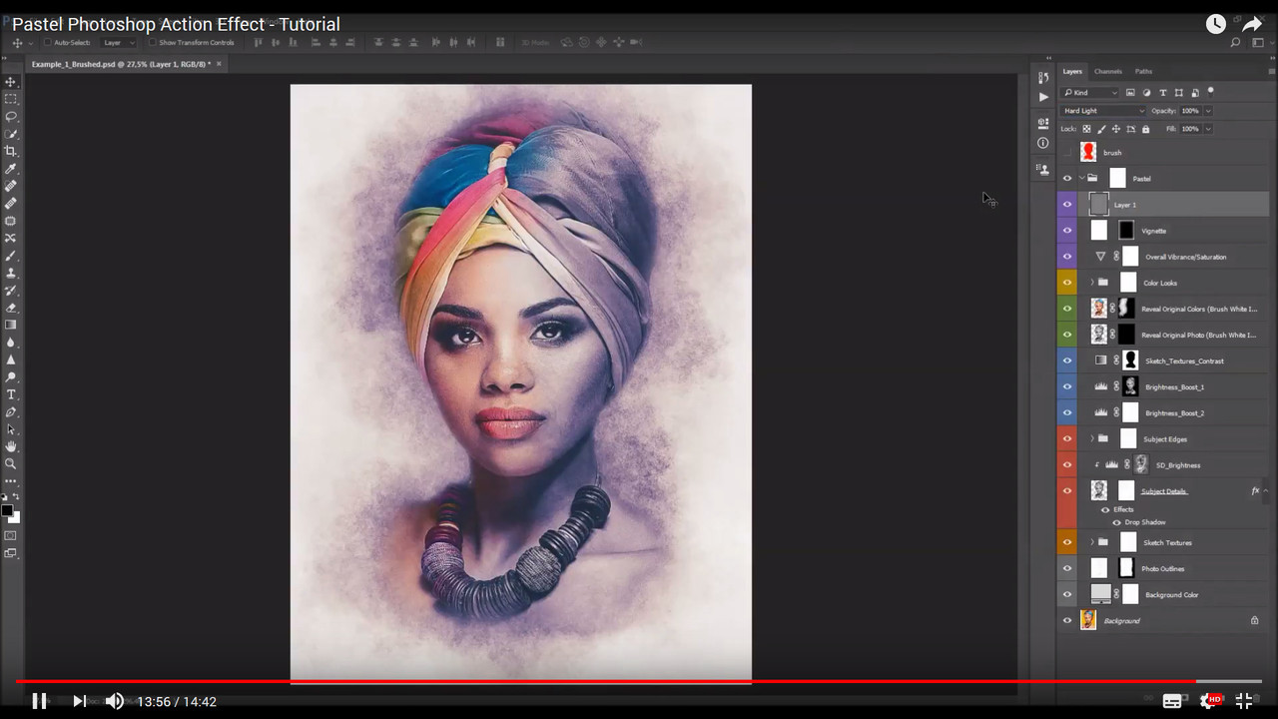
Task: Click the video progress bar
Action: point(639,681)
